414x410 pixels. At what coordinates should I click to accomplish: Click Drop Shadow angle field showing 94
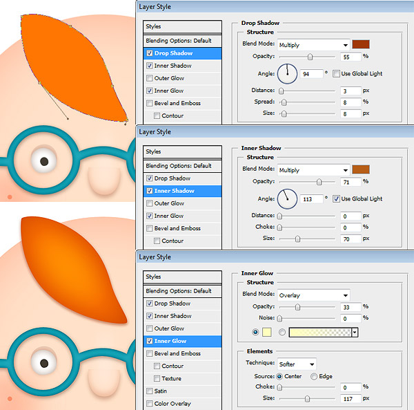(312, 74)
